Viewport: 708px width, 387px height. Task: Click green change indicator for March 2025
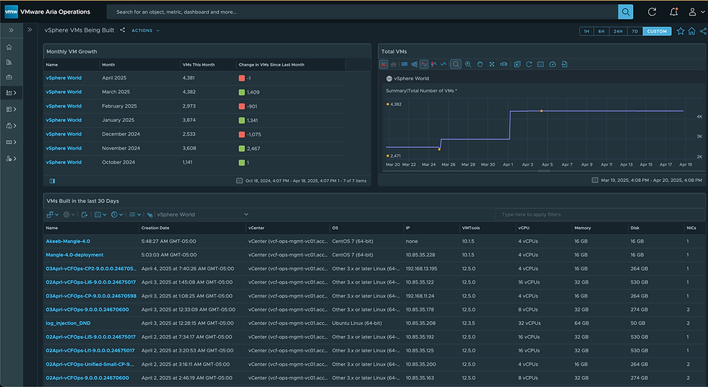tap(241, 92)
